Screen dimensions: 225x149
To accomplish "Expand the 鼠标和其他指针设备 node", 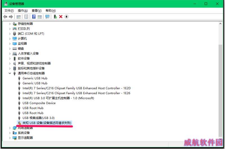I will click(x=10, y=68).
